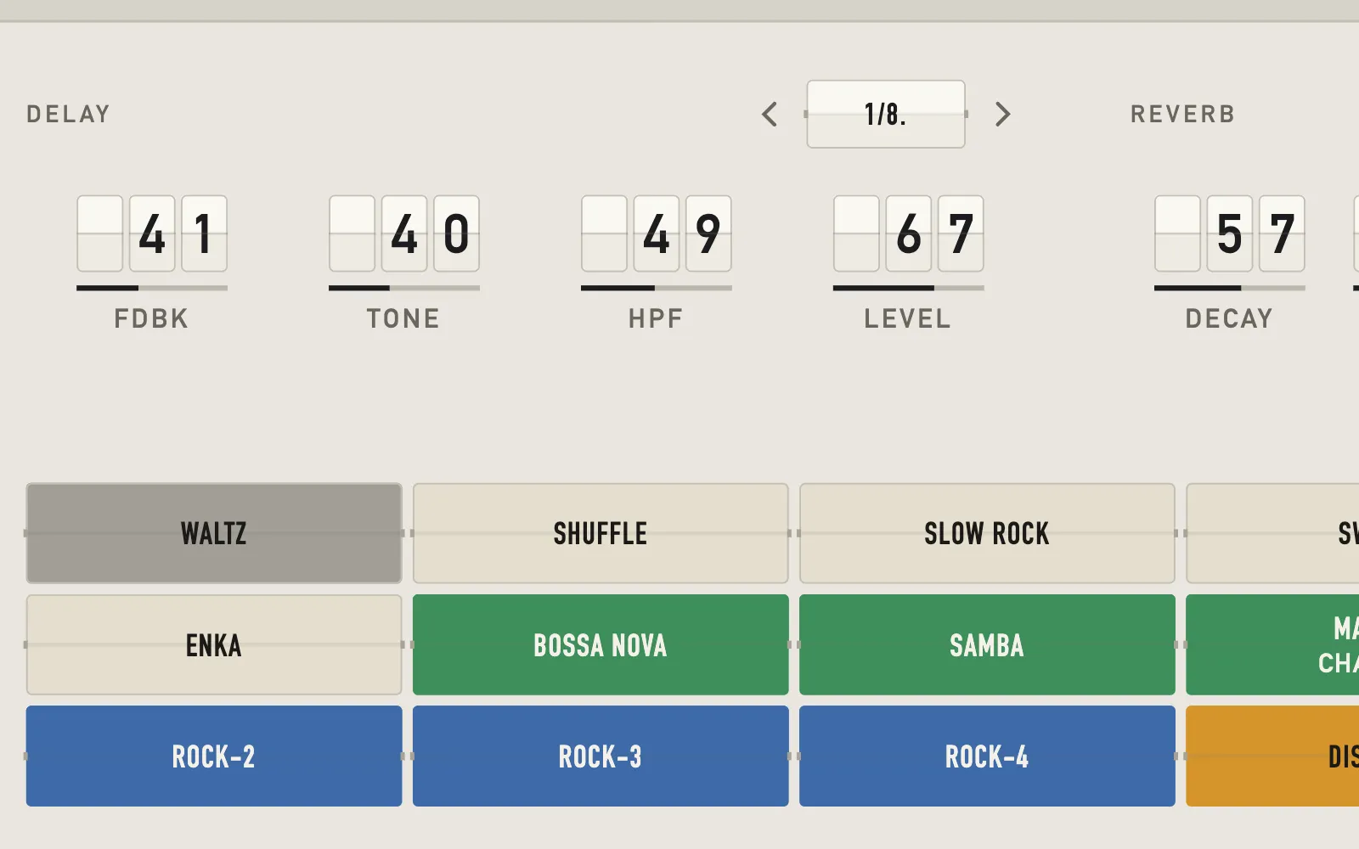The width and height of the screenshot is (1359, 849).
Task: Adjust the reverb DECAY slider bar
Action: 1230,288
